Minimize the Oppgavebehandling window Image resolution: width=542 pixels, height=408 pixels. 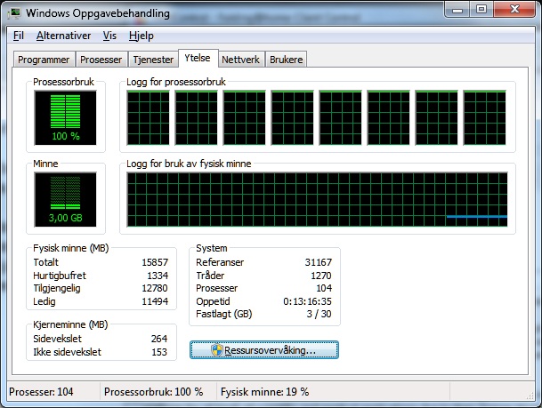pyautogui.click(x=457, y=10)
